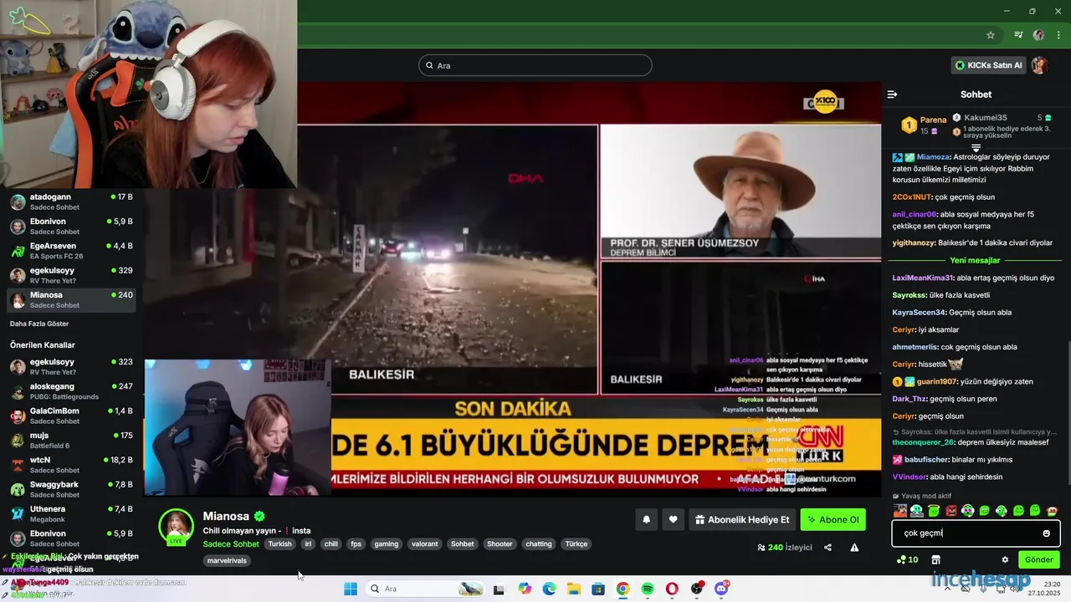Open aloskegang PUBG channel
Screen dimensions: 1071x602
pyautogui.click(x=71, y=390)
